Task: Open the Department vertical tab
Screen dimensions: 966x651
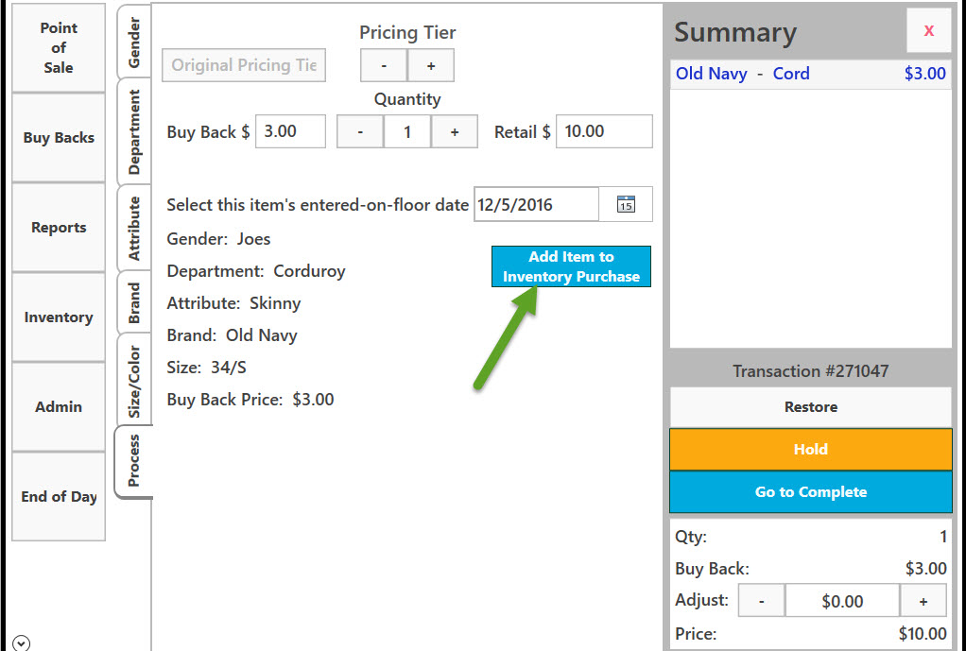Action: [x=133, y=131]
